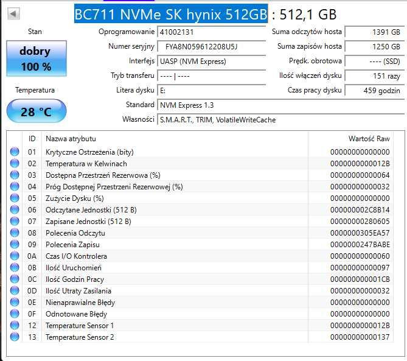Screen dimensions: 407x361
Task: Select the 'Temperature Sensor 2' attribute name
Action: pyautogui.click(x=80, y=337)
